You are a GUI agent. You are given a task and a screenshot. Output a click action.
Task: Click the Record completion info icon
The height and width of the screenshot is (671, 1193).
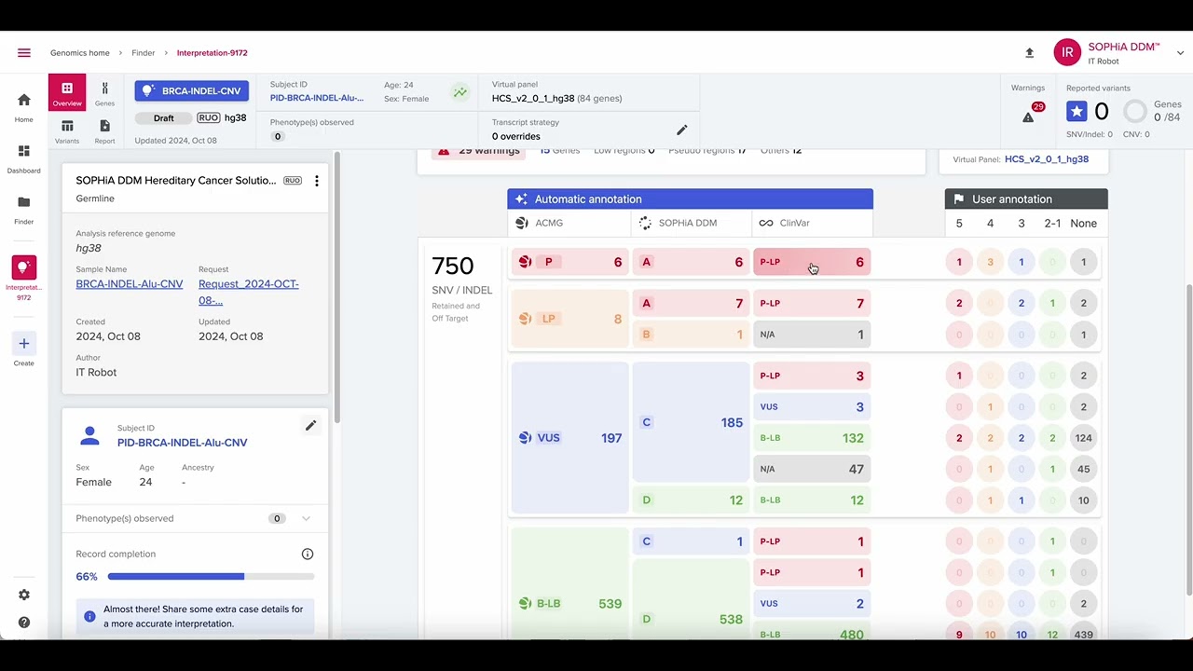pos(308,554)
